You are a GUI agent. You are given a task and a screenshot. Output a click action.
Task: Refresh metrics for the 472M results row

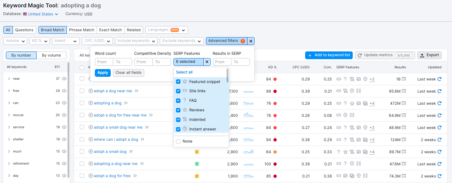pyautogui.click(x=439, y=103)
